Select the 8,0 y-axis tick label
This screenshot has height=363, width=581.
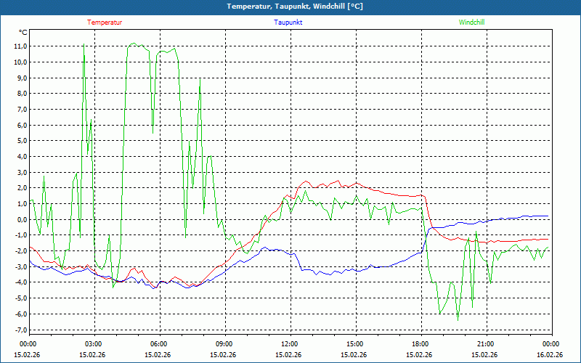point(21,94)
